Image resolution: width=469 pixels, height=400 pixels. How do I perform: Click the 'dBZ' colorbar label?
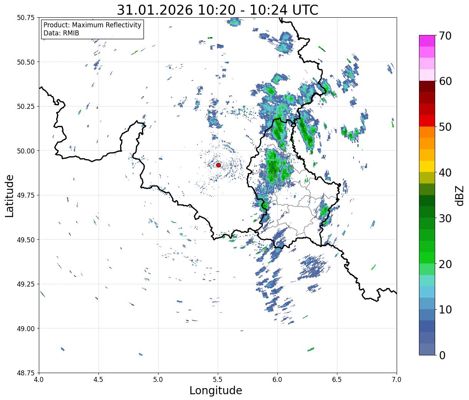point(459,195)
